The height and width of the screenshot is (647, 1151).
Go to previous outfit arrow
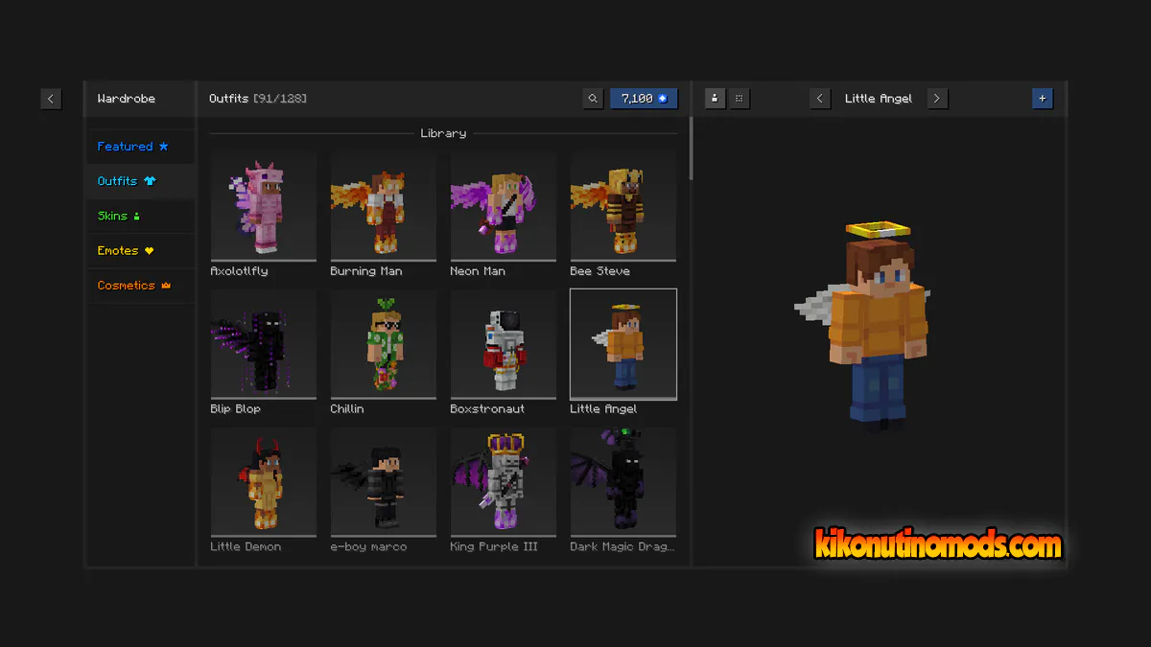tap(819, 99)
